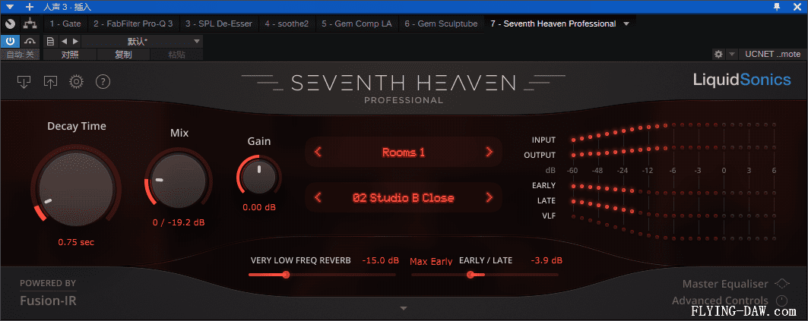
Task: Toggle the 对照 compare button
Action: (70, 55)
